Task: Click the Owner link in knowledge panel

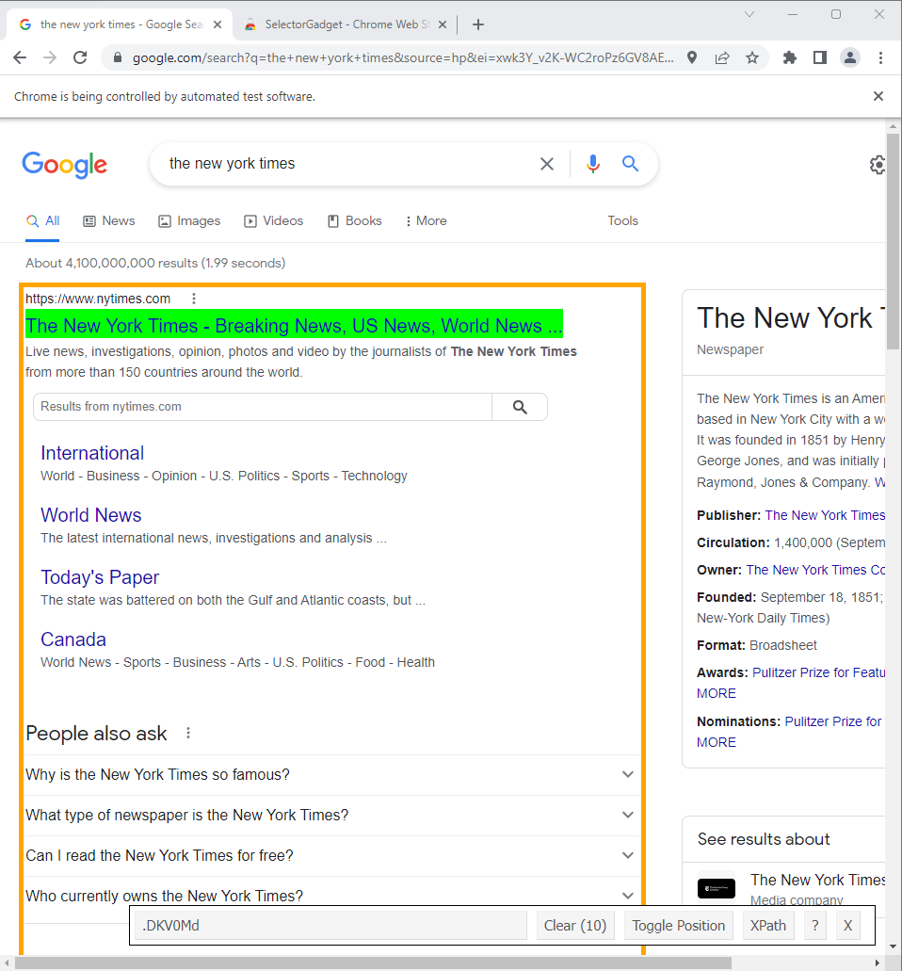Action: click(815, 570)
